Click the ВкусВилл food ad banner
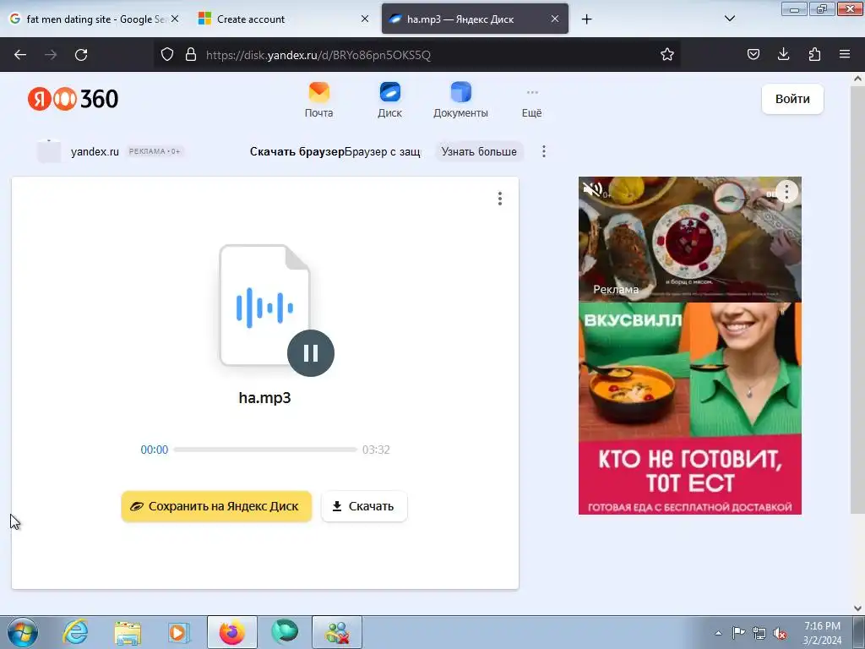Image resolution: width=865 pixels, height=649 pixels. 689,408
